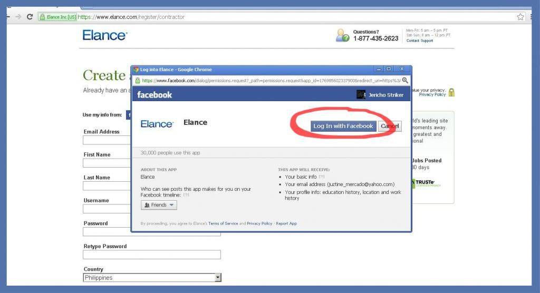The image size is (540, 293).
Task: Click the support person help icon
Action: tap(342, 35)
